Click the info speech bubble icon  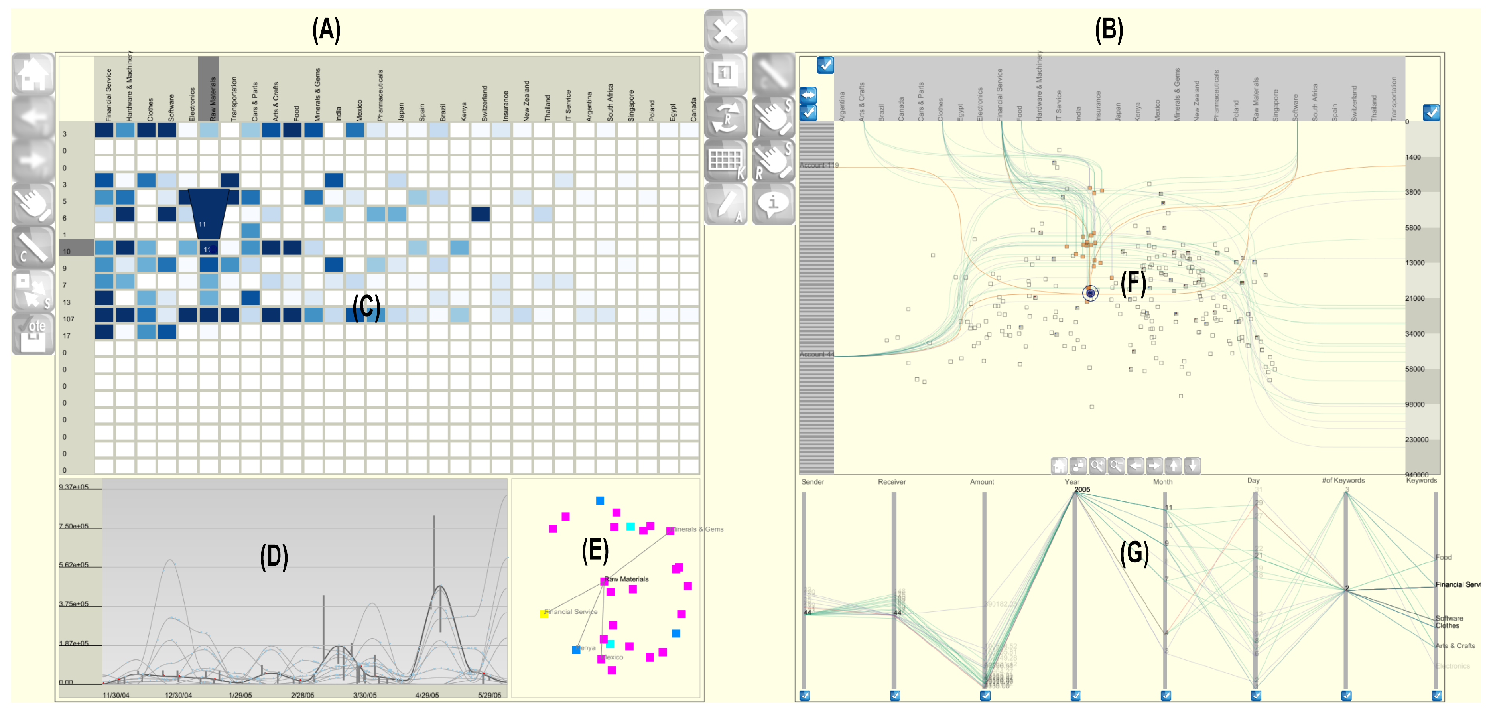[x=773, y=204]
